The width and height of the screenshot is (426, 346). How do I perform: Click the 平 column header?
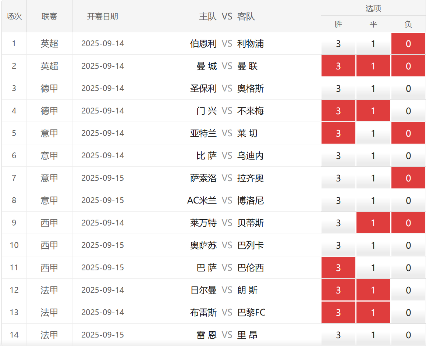pos(373,24)
